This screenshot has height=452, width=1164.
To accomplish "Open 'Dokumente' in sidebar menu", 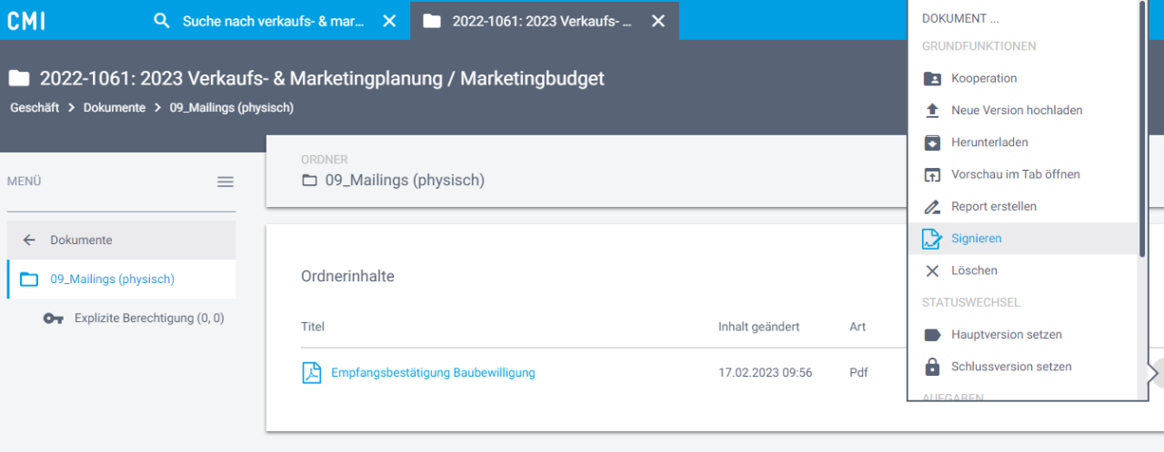I will tap(122, 240).
